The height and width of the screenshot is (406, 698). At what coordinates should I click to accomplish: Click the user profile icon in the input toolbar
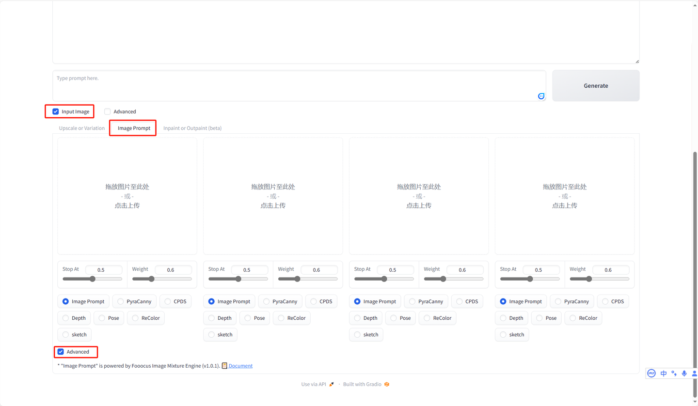click(695, 373)
